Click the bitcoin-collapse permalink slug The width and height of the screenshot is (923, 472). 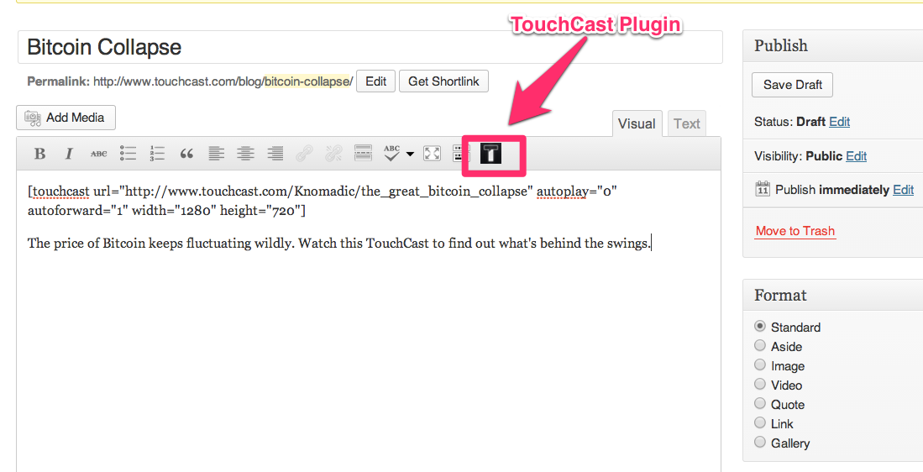308,81
